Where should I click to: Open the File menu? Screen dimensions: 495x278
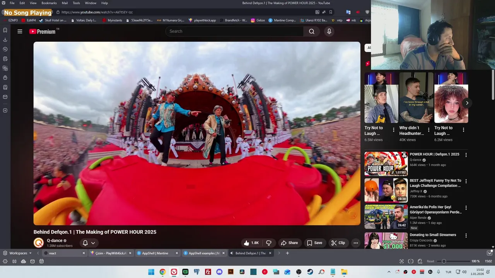12,3
